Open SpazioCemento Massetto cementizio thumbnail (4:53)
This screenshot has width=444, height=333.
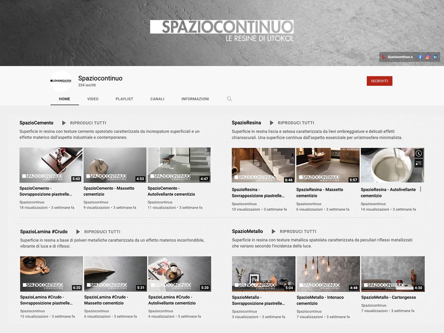click(115, 165)
